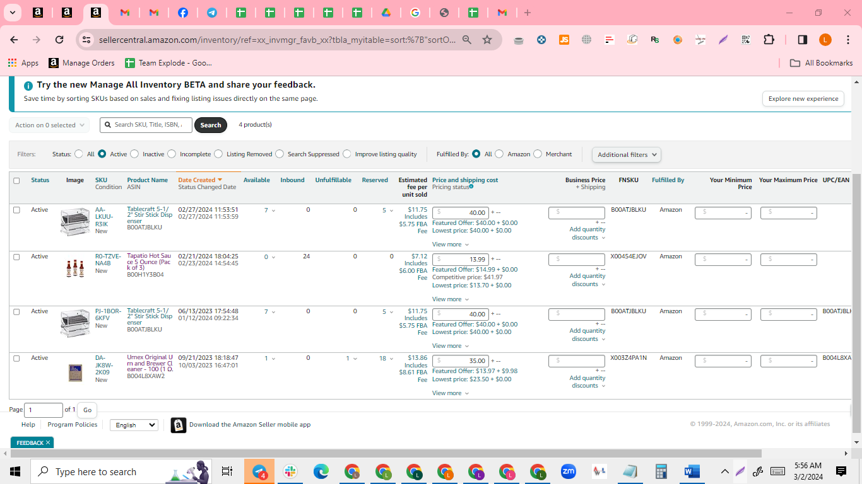Open the Tapatio Hot Sauce product link
The height and width of the screenshot is (484, 862).
tap(149, 262)
